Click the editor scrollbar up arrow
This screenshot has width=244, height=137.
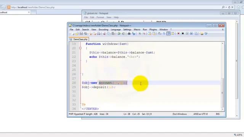pos(222,43)
